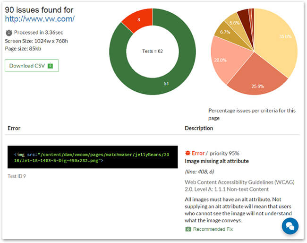
Task: Click the '(line: 408, 6)' text
Action: click(199, 172)
